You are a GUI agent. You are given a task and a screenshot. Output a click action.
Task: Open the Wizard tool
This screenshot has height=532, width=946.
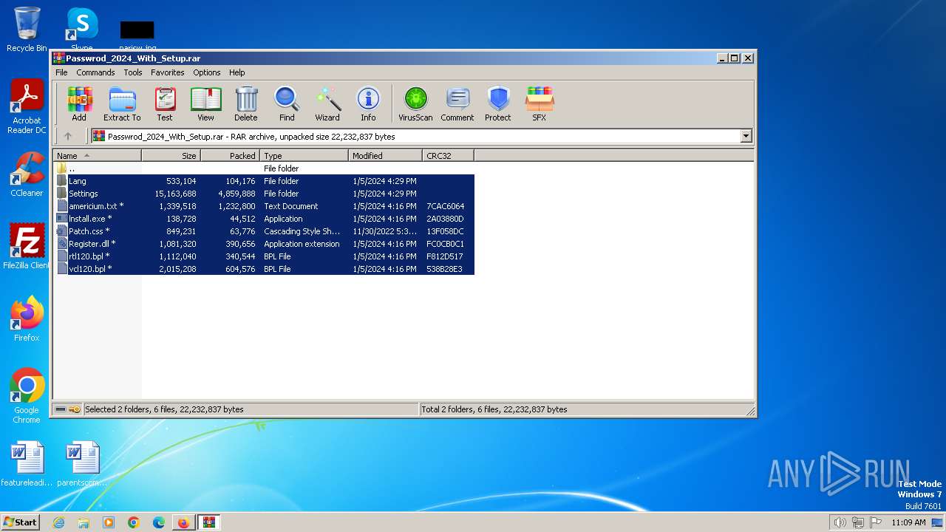click(x=327, y=103)
